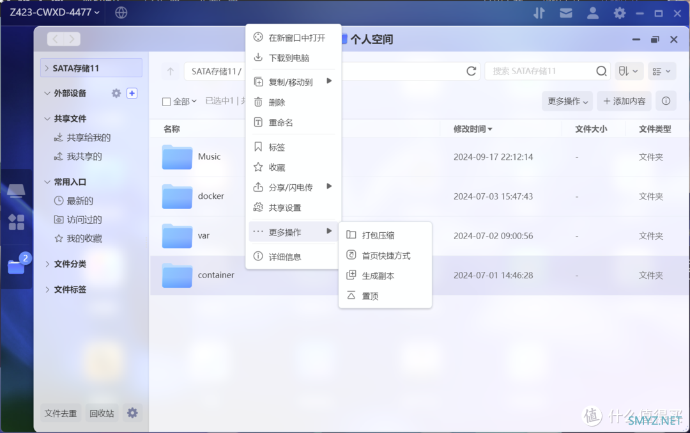
Task: Select 在新窗口中打开 menu entry
Action: point(293,38)
